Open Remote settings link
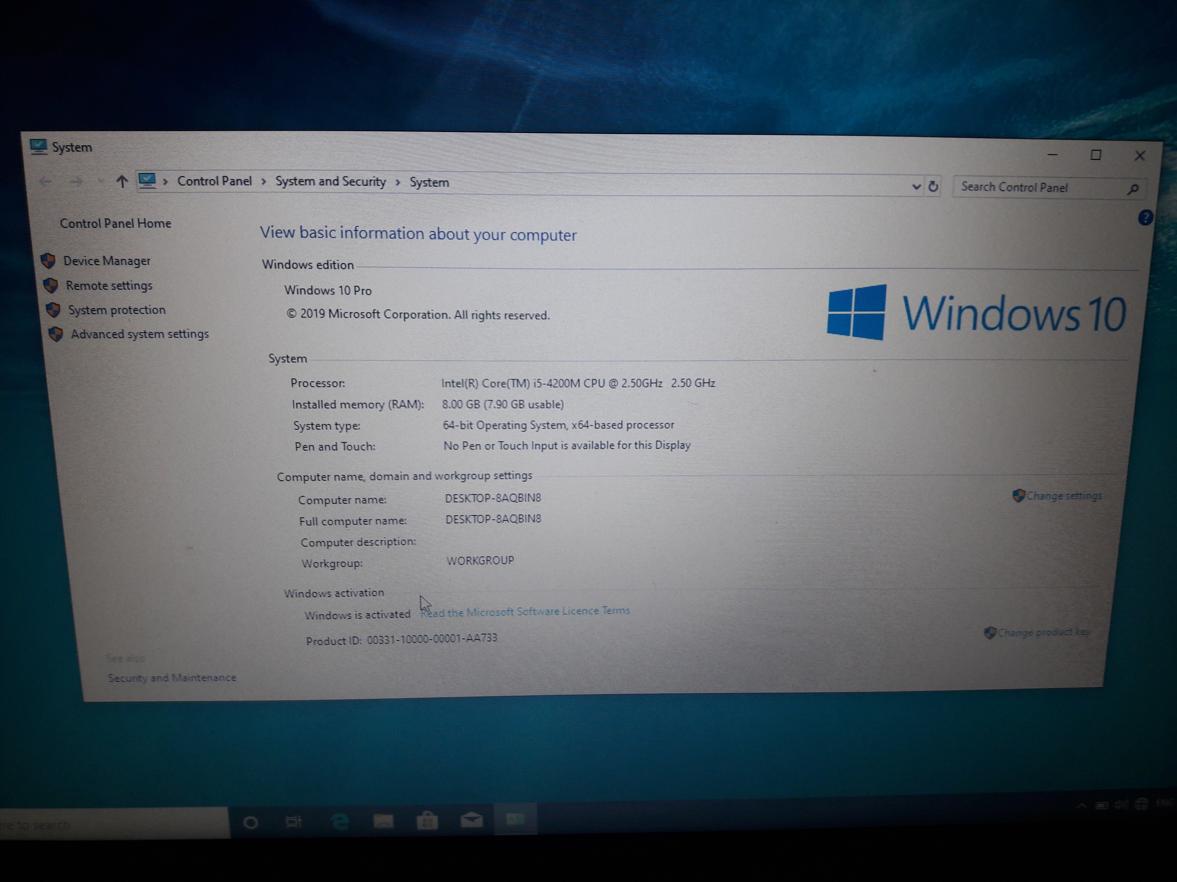This screenshot has width=1177, height=882. tap(109, 285)
